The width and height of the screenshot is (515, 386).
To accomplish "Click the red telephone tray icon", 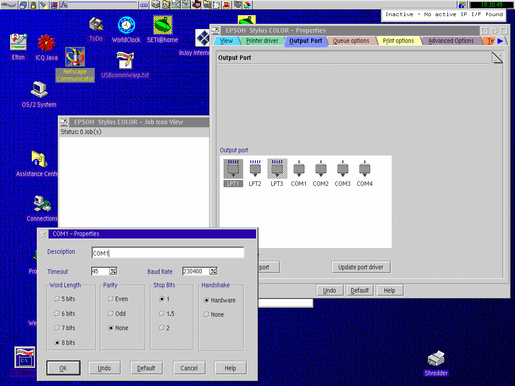I will click(227, 4).
